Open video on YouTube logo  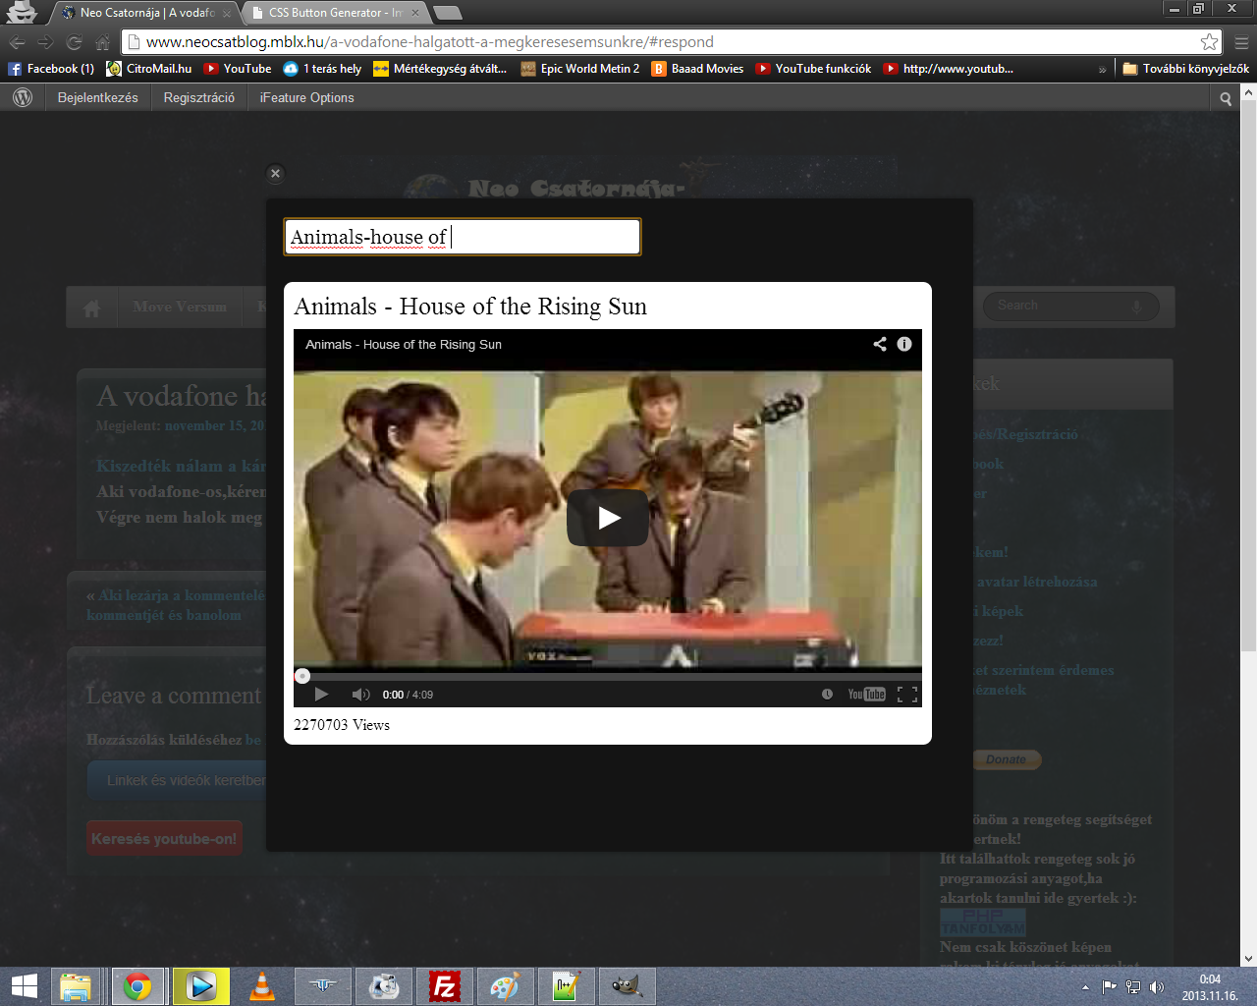click(x=866, y=694)
